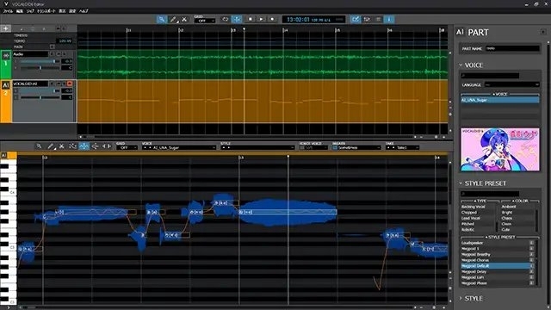Viewport: 551px width, 310px height.
Task: Select the zoom magnifier tool in main toolbar
Action: coord(161,19)
